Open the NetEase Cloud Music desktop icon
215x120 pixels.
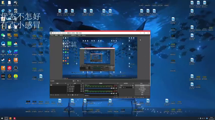(x=9, y=69)
